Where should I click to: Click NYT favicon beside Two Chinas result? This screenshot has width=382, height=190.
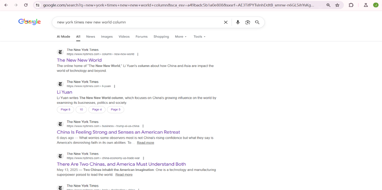[60, 156]
